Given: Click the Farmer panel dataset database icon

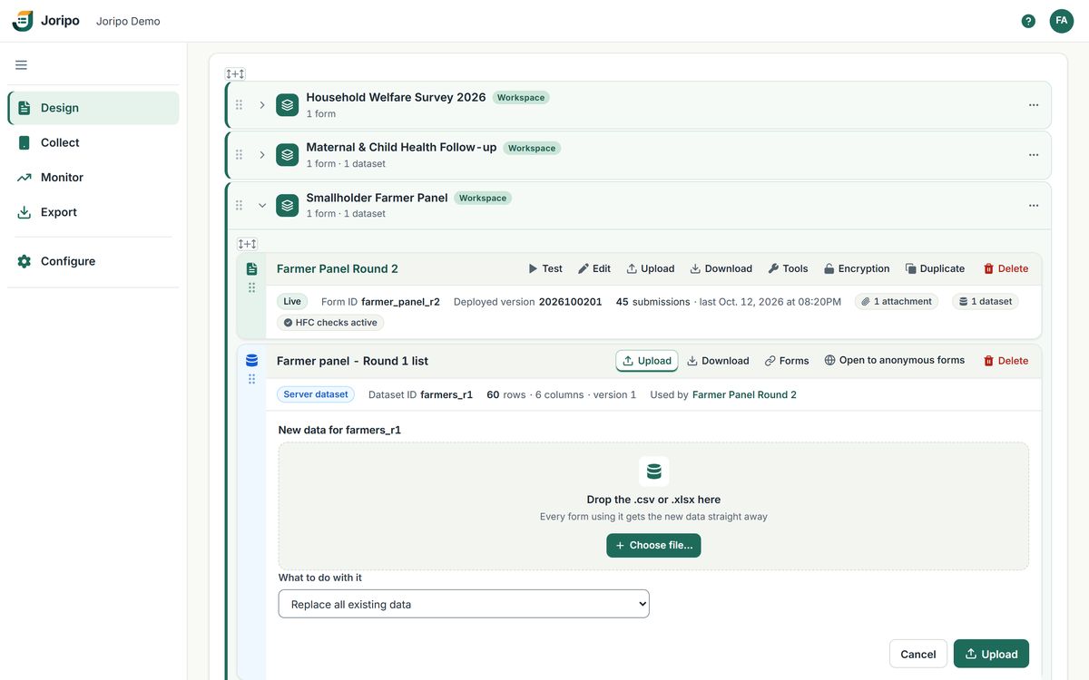Looking at the screenshot, I should (x=251, y=360).
